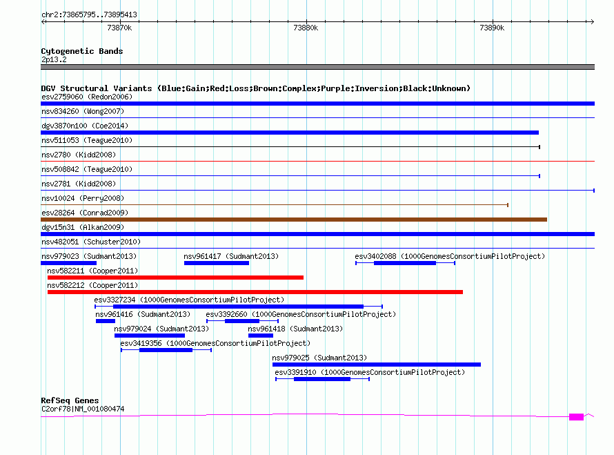Click the blue esv2759060 gain bar
This screenshot has width=614, height=455.
[317, 104]
